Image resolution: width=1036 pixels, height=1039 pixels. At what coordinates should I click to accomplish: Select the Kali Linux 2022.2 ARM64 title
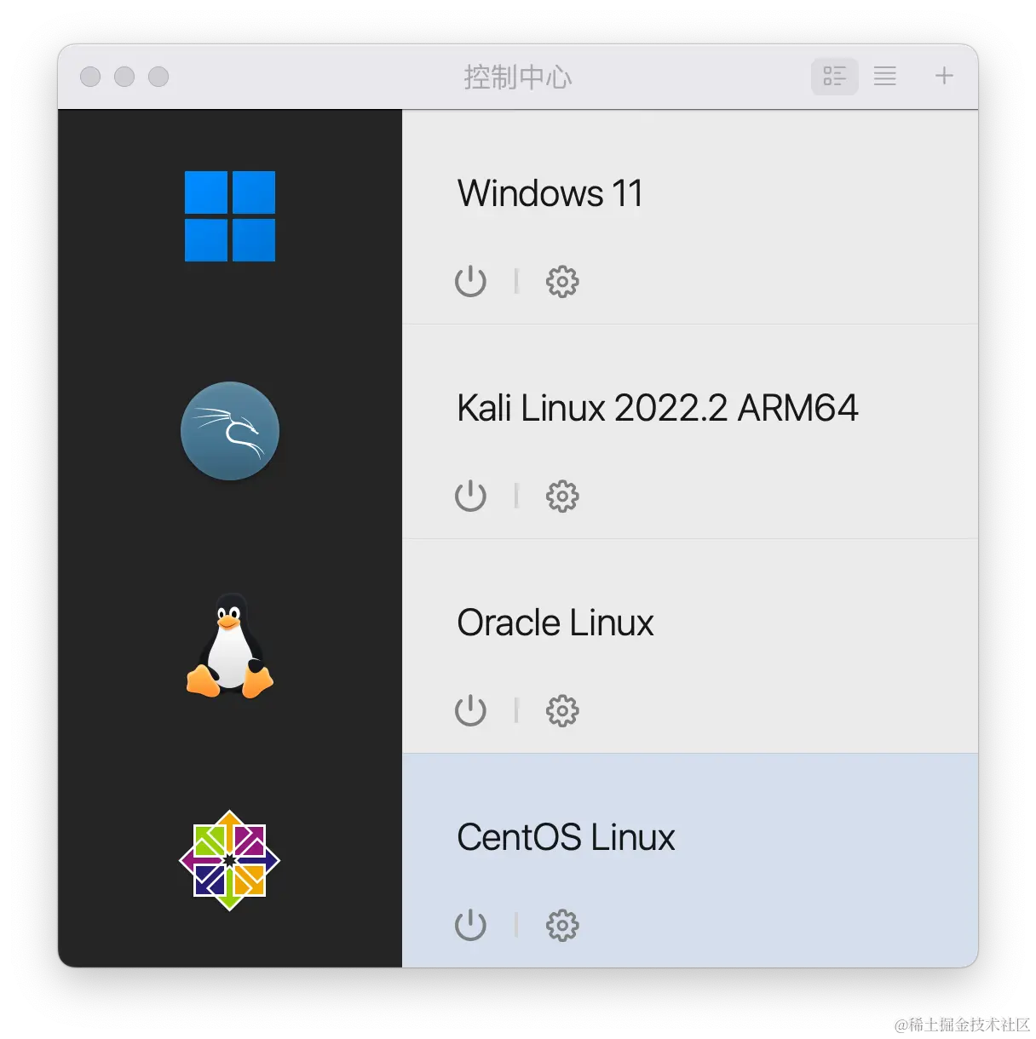pos(658,408)
